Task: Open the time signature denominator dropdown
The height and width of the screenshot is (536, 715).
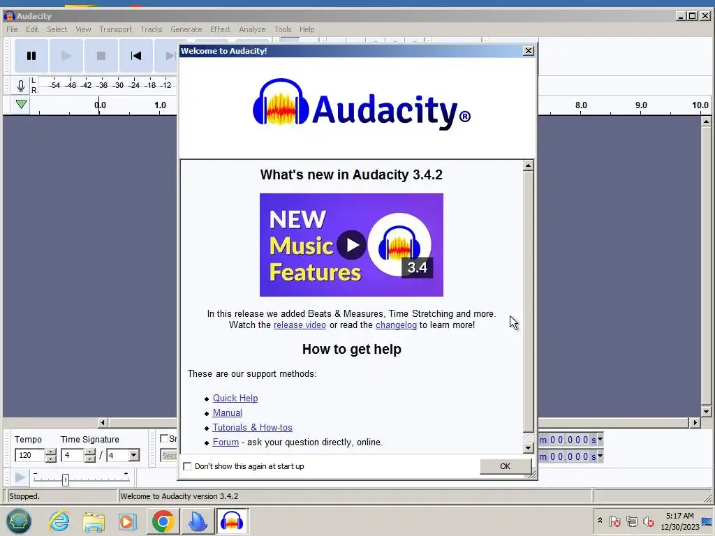Action: pos(133,455)
